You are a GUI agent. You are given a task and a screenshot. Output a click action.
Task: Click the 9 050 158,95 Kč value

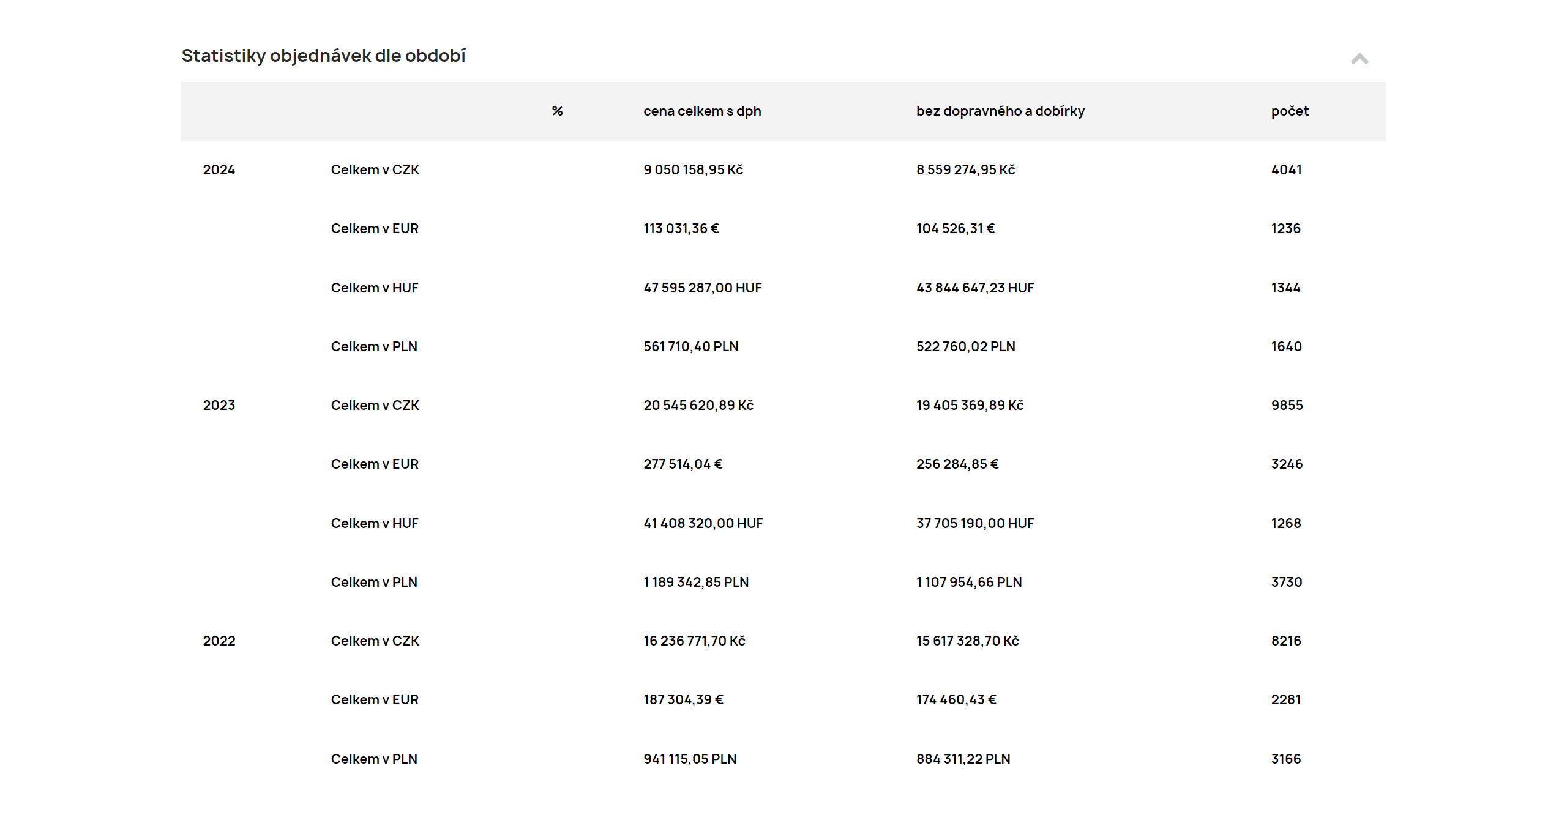pyautogui.click(x=693, y=169)
